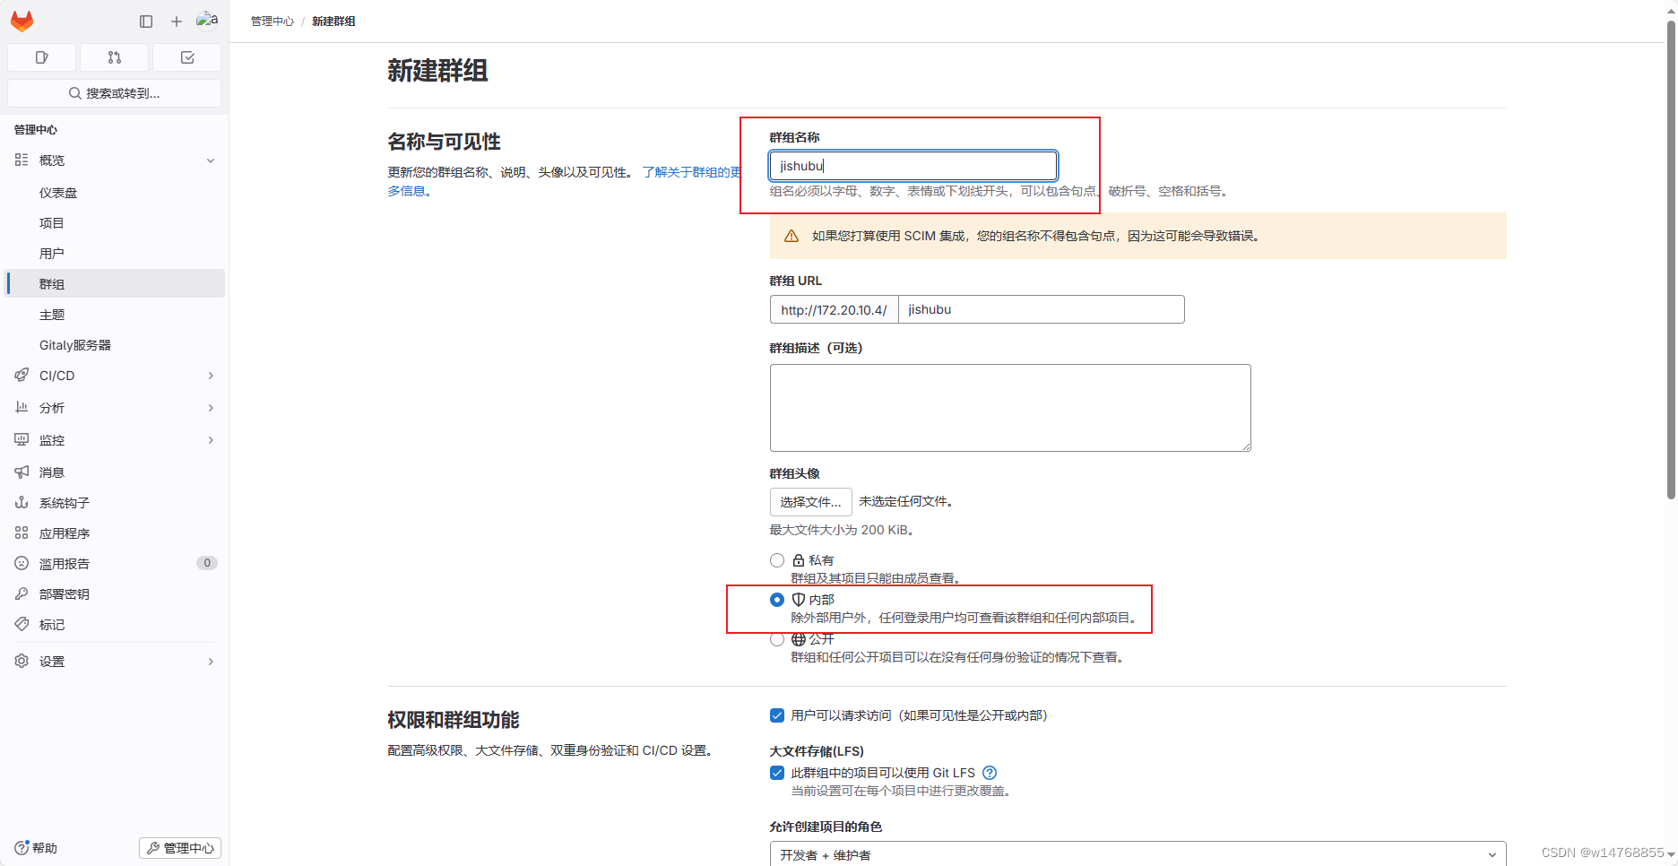1678x866 pixels.
Task: Select the 内部 visibility radio button
Action: (x=777, y=600)
